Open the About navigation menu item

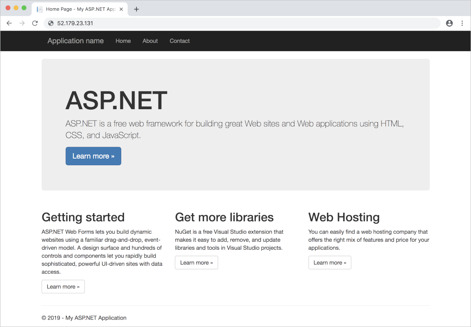[x=150, y=41]
